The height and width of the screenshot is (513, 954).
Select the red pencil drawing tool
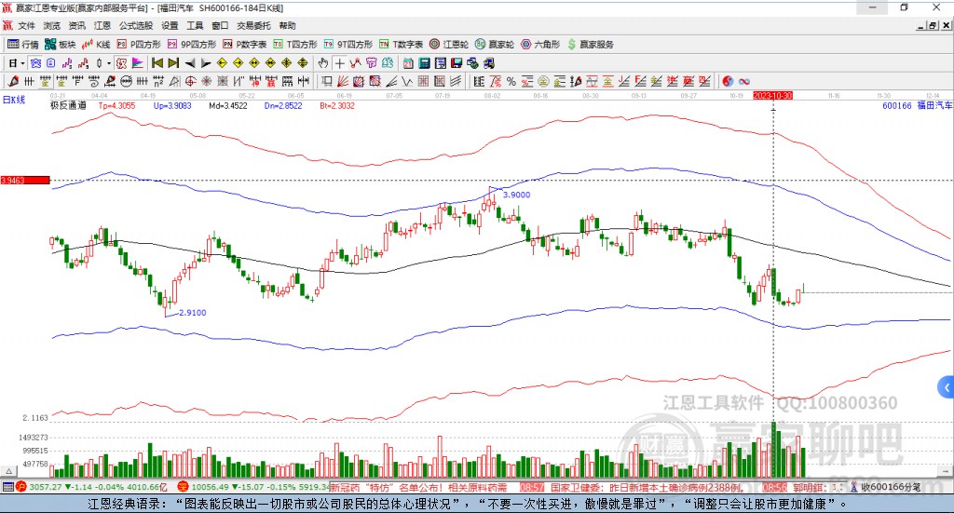click(x=13, y=81)
